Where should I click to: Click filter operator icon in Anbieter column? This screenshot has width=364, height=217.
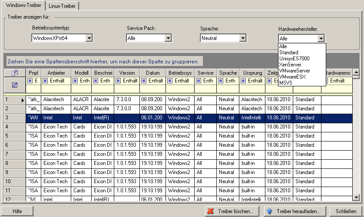[x=45, y=81]
